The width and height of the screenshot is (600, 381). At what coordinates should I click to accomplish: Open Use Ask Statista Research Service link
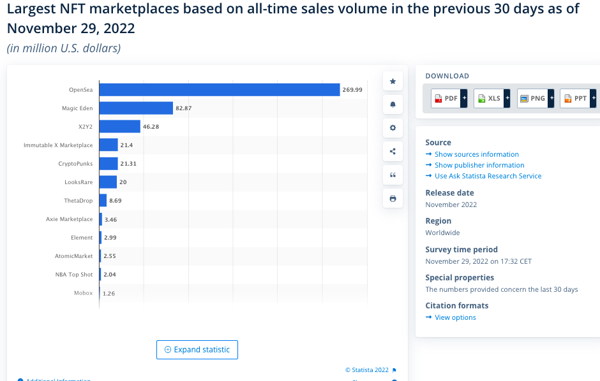coord(488,176)
